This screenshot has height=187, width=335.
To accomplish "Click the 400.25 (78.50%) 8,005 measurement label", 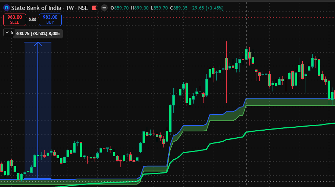I will point(38,34).
